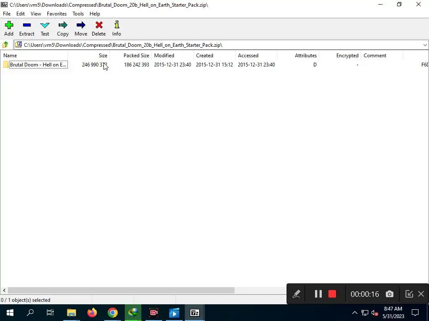
Task: Click the Add toolbar icon
Action: [x=9, y=28]
